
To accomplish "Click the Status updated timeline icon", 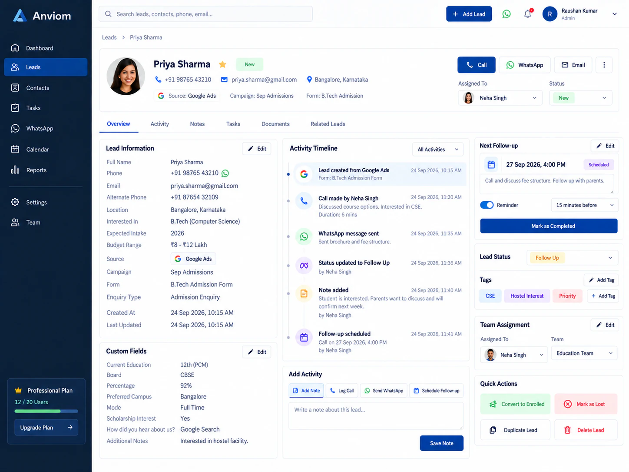I will [304, 266].
